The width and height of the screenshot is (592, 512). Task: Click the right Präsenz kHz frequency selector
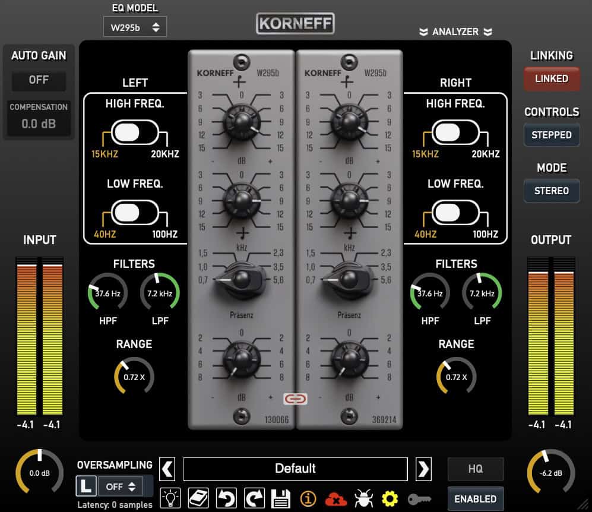click(349, 280)
